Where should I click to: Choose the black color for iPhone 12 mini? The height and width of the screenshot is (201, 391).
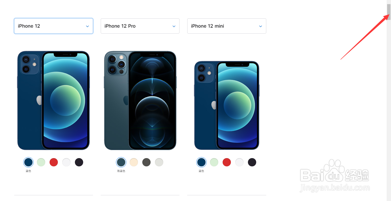pyautogui.click(x=252, y=162)
